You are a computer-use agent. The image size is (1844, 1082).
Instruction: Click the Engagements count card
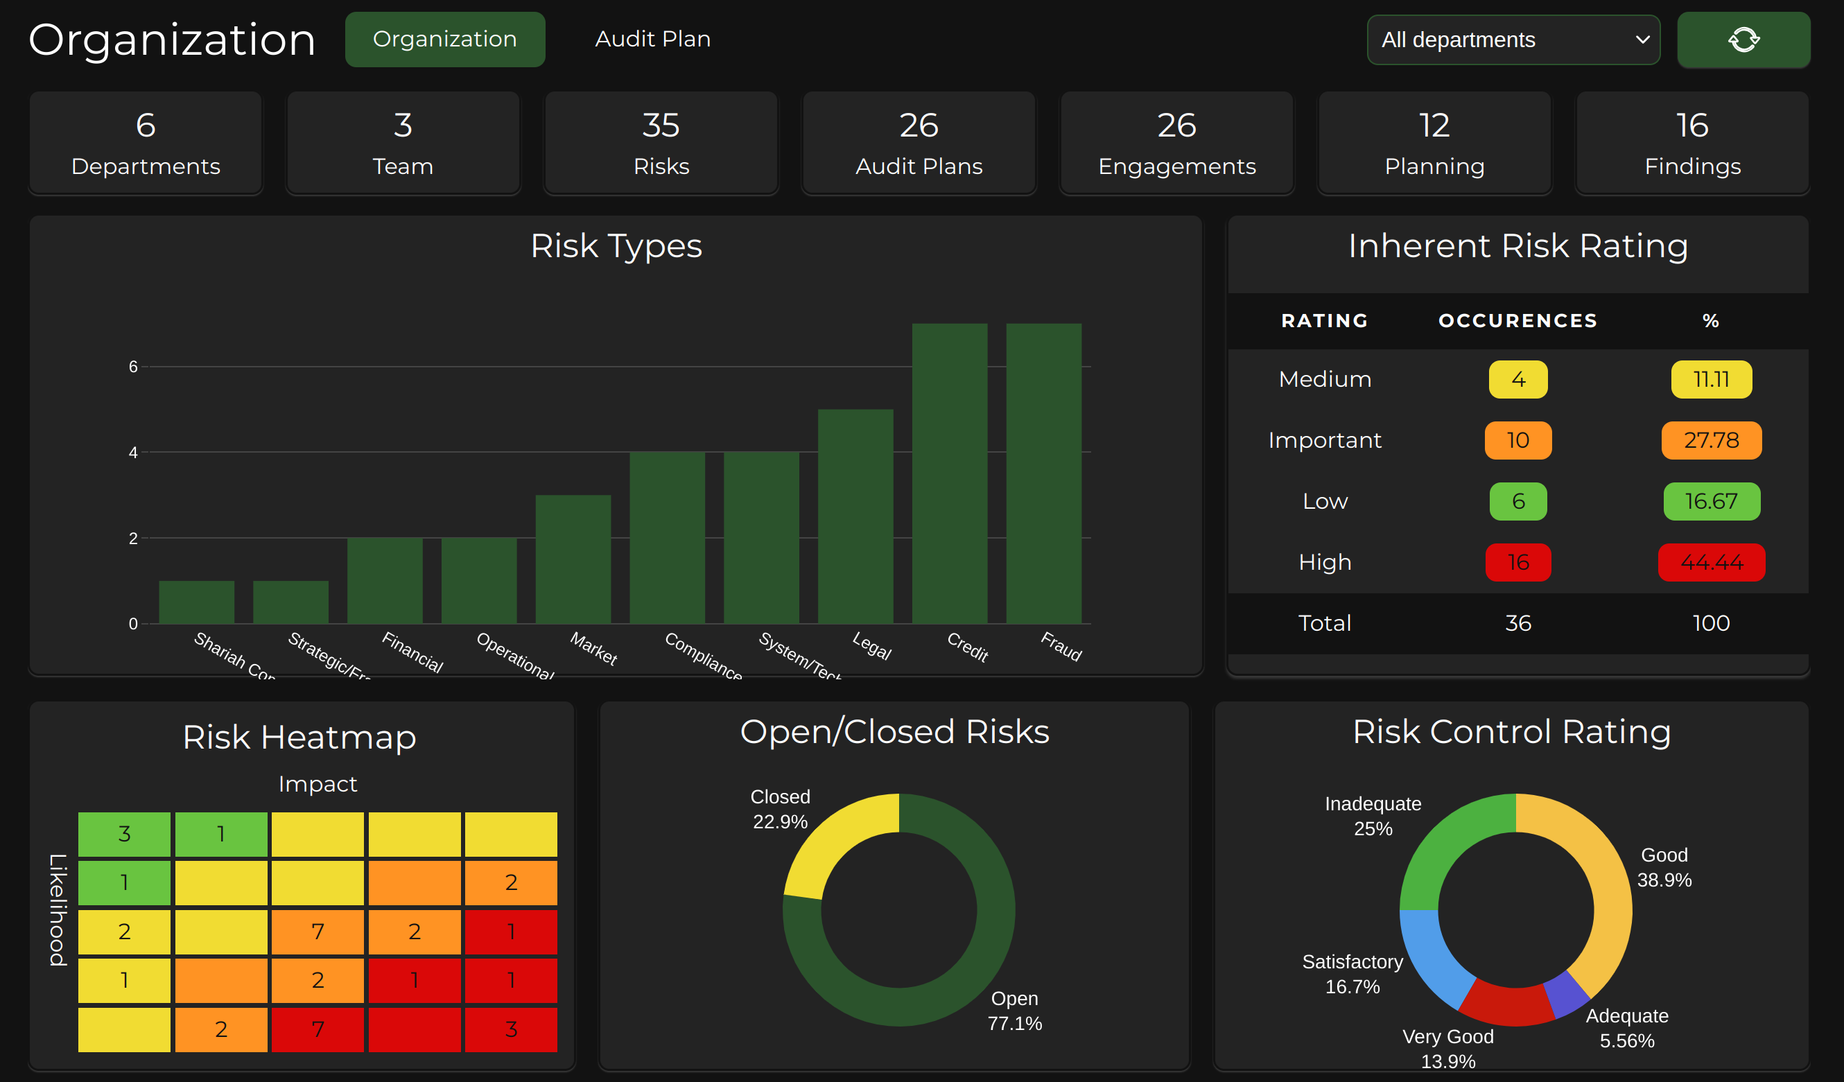(1176, 143)
